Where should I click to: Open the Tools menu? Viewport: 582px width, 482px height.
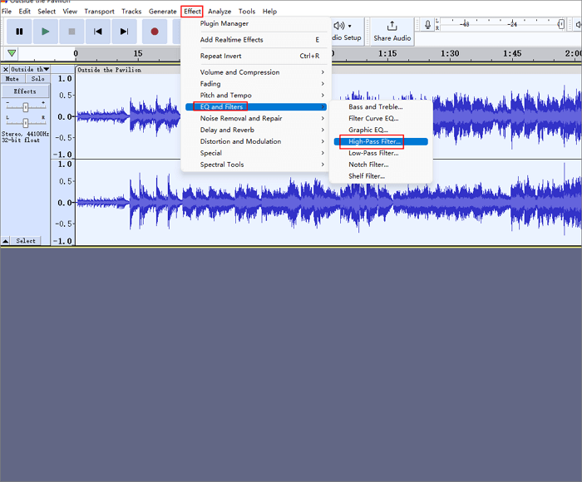point(247,12)
